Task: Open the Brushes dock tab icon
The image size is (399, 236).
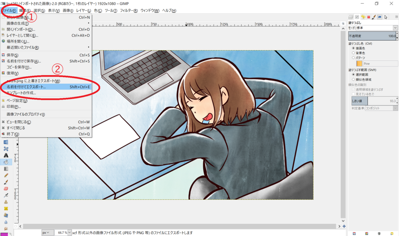Action: click(374, 17)
